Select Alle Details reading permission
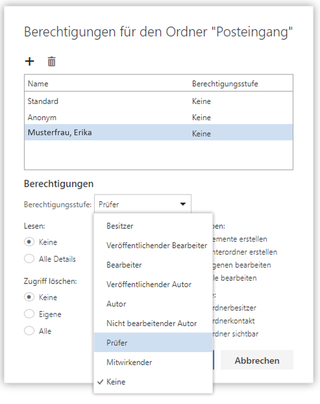320x404 pixels. [x=29, y=258]
